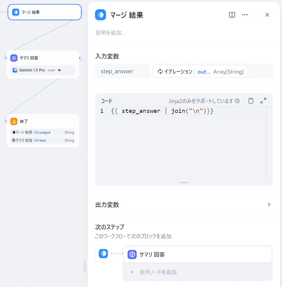This screenshot has width=282, height=287.
Task: Click the code editor resize handle bar
Action: [184, 182]
